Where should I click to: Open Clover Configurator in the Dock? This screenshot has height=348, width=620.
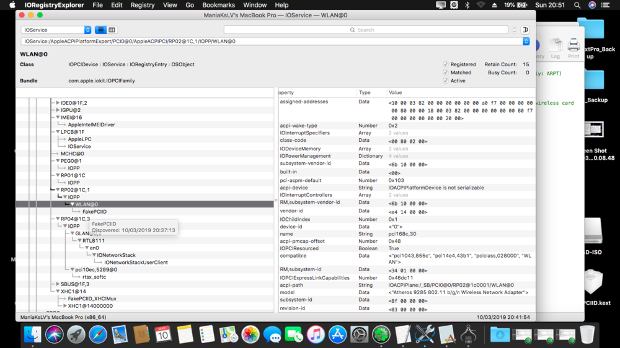click(381, 334)
